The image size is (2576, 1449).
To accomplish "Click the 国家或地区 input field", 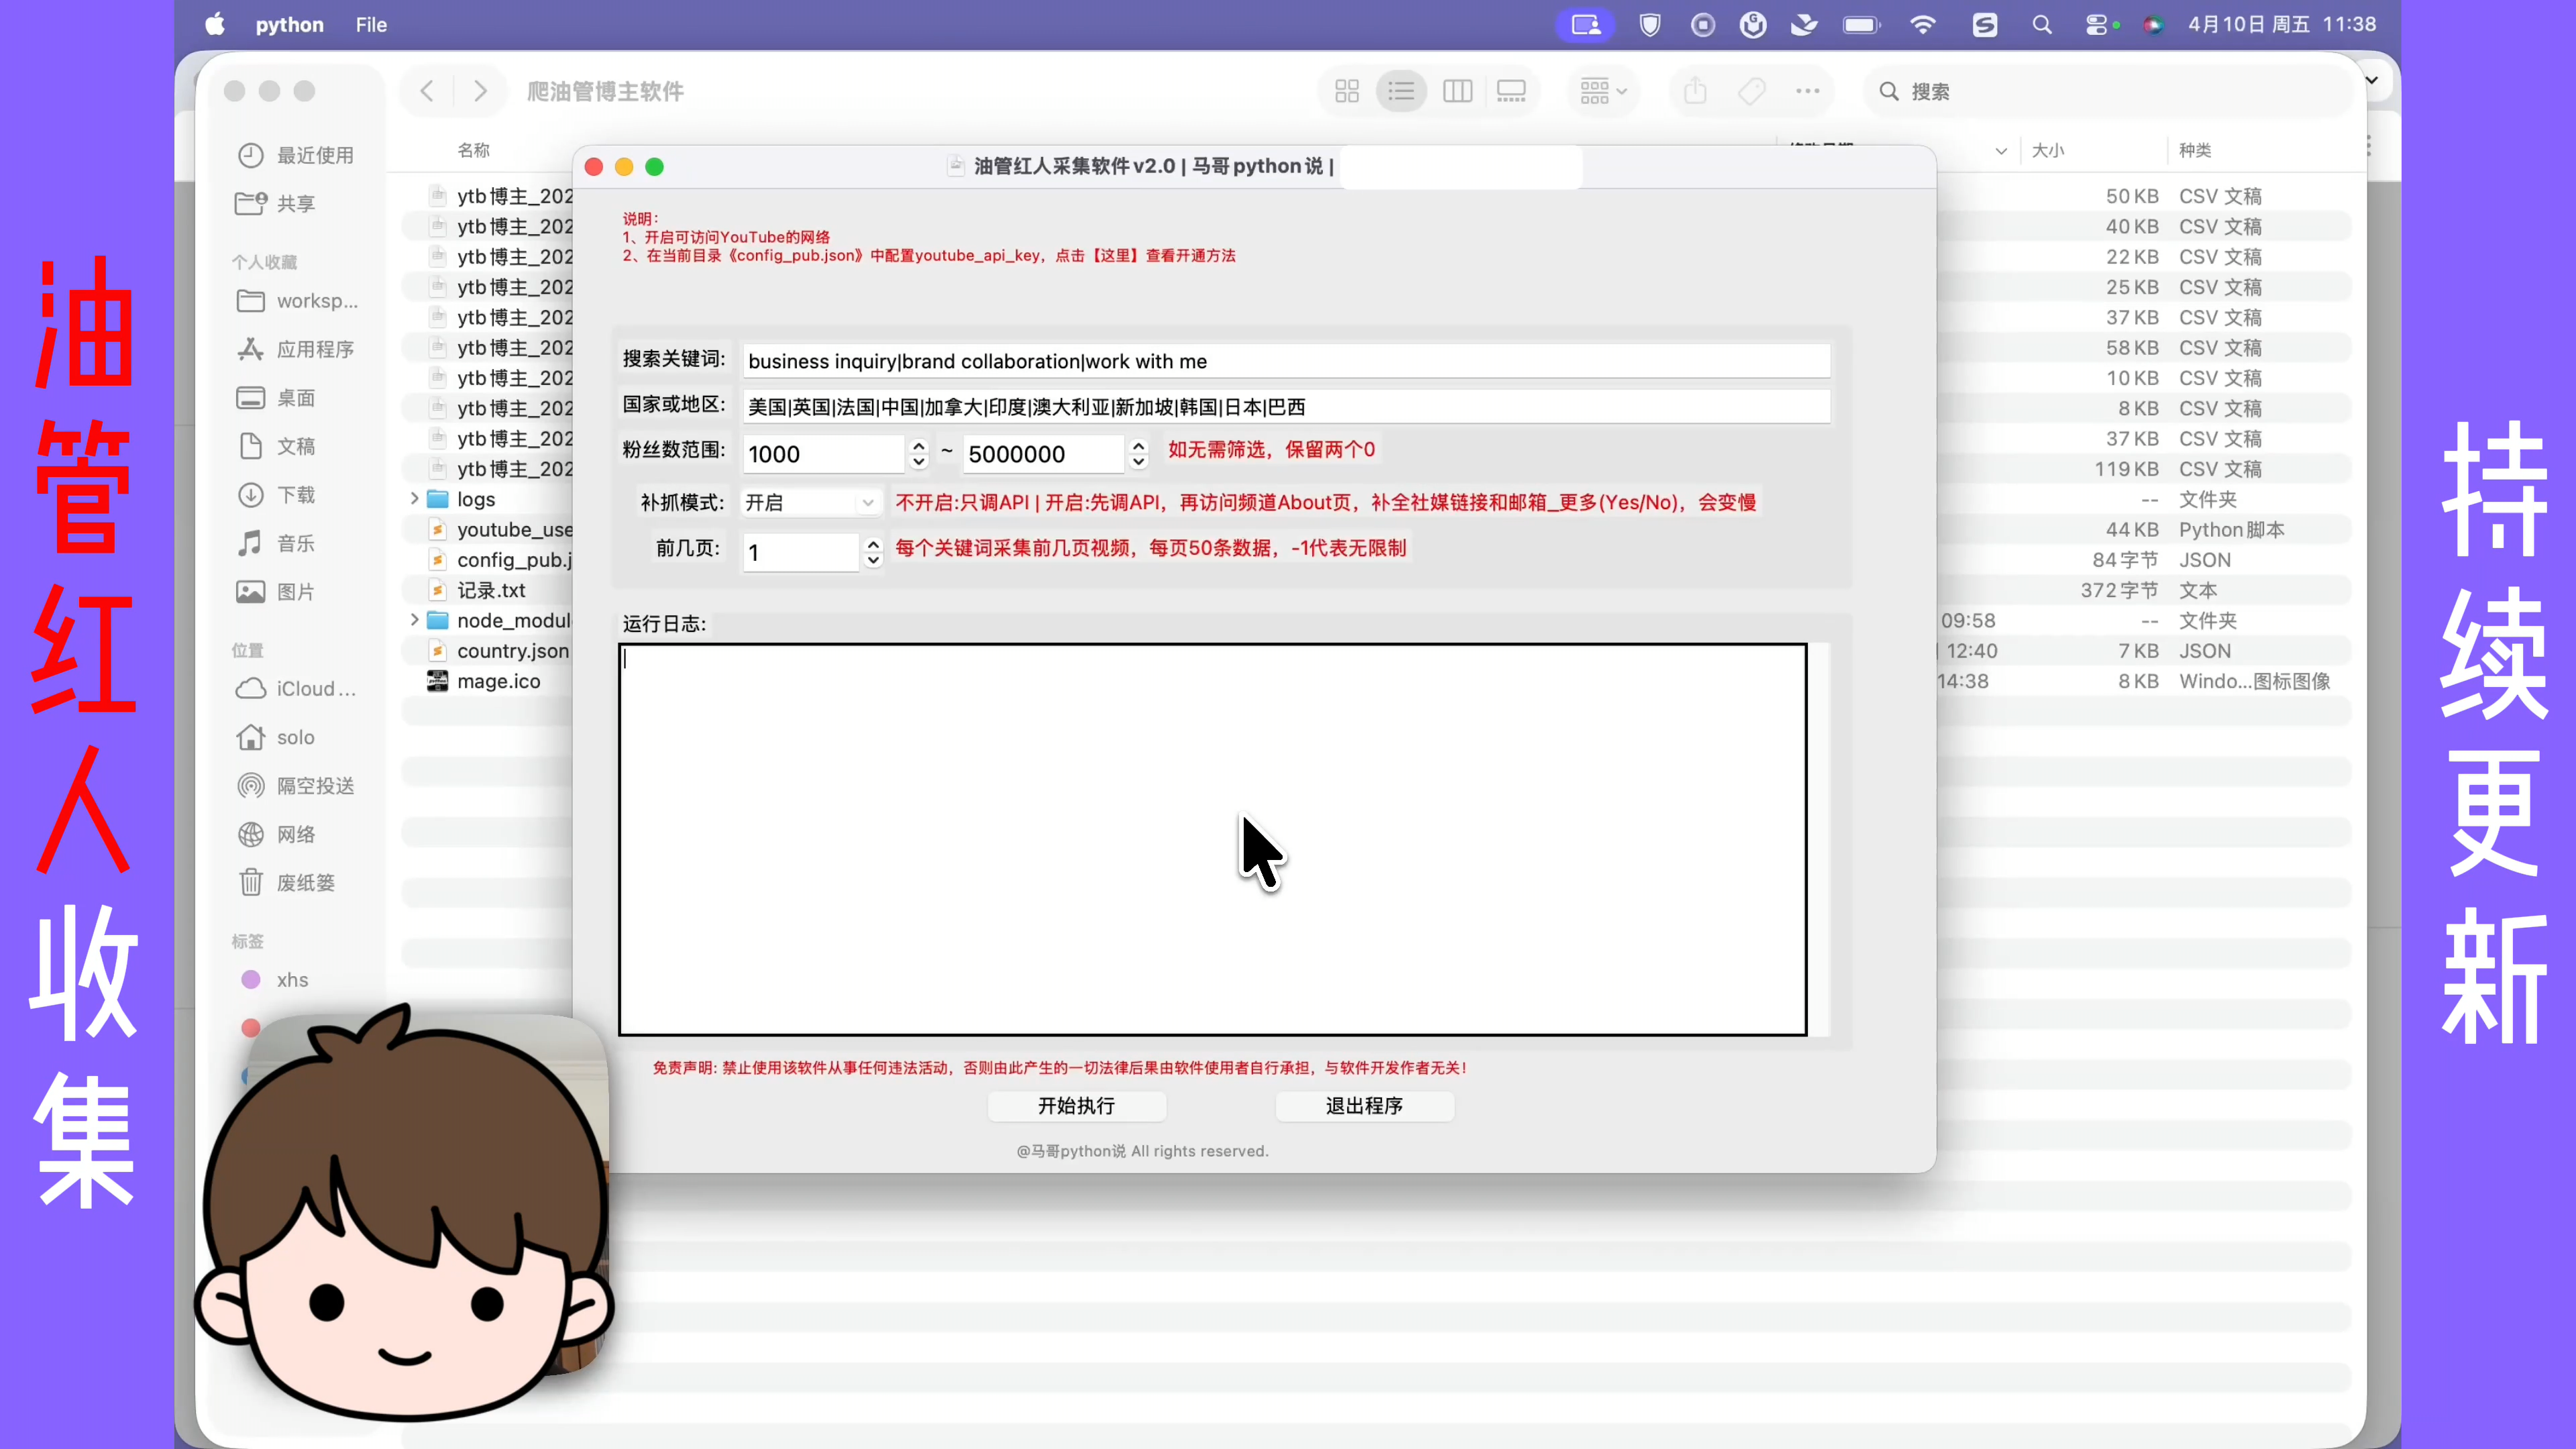I will (x=1286, y=407).
